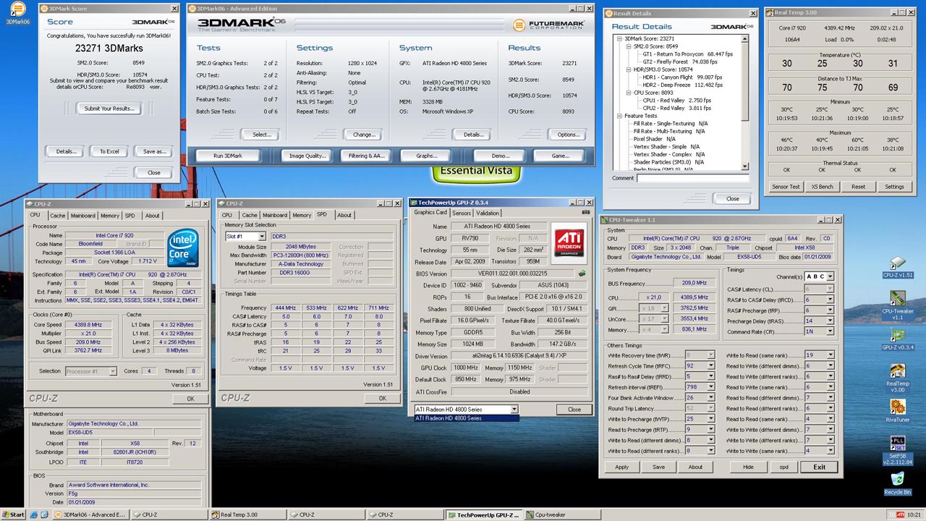This screenshot has width=926, height=521.
Task: Click the Options button under Results
Action: (568, 135)
